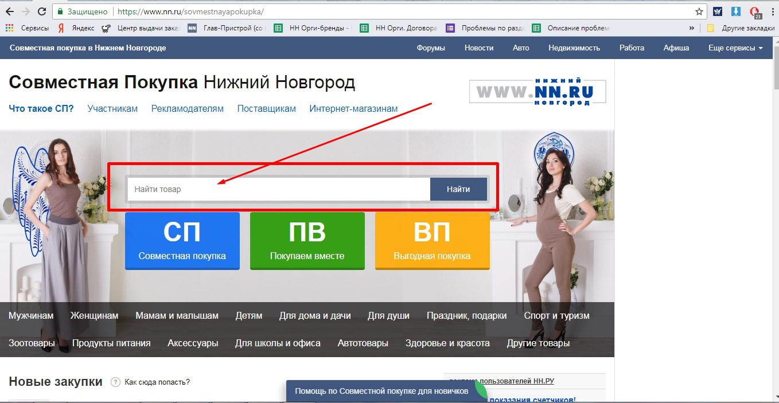
Task: Open the Что такое СП? link
Action: pyautogui.click(x=41, y=108)
